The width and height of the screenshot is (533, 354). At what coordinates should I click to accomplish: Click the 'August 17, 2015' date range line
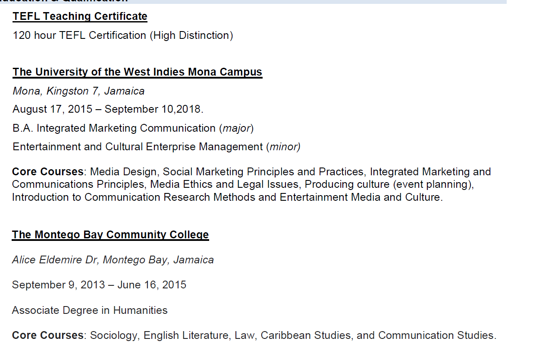108,109
